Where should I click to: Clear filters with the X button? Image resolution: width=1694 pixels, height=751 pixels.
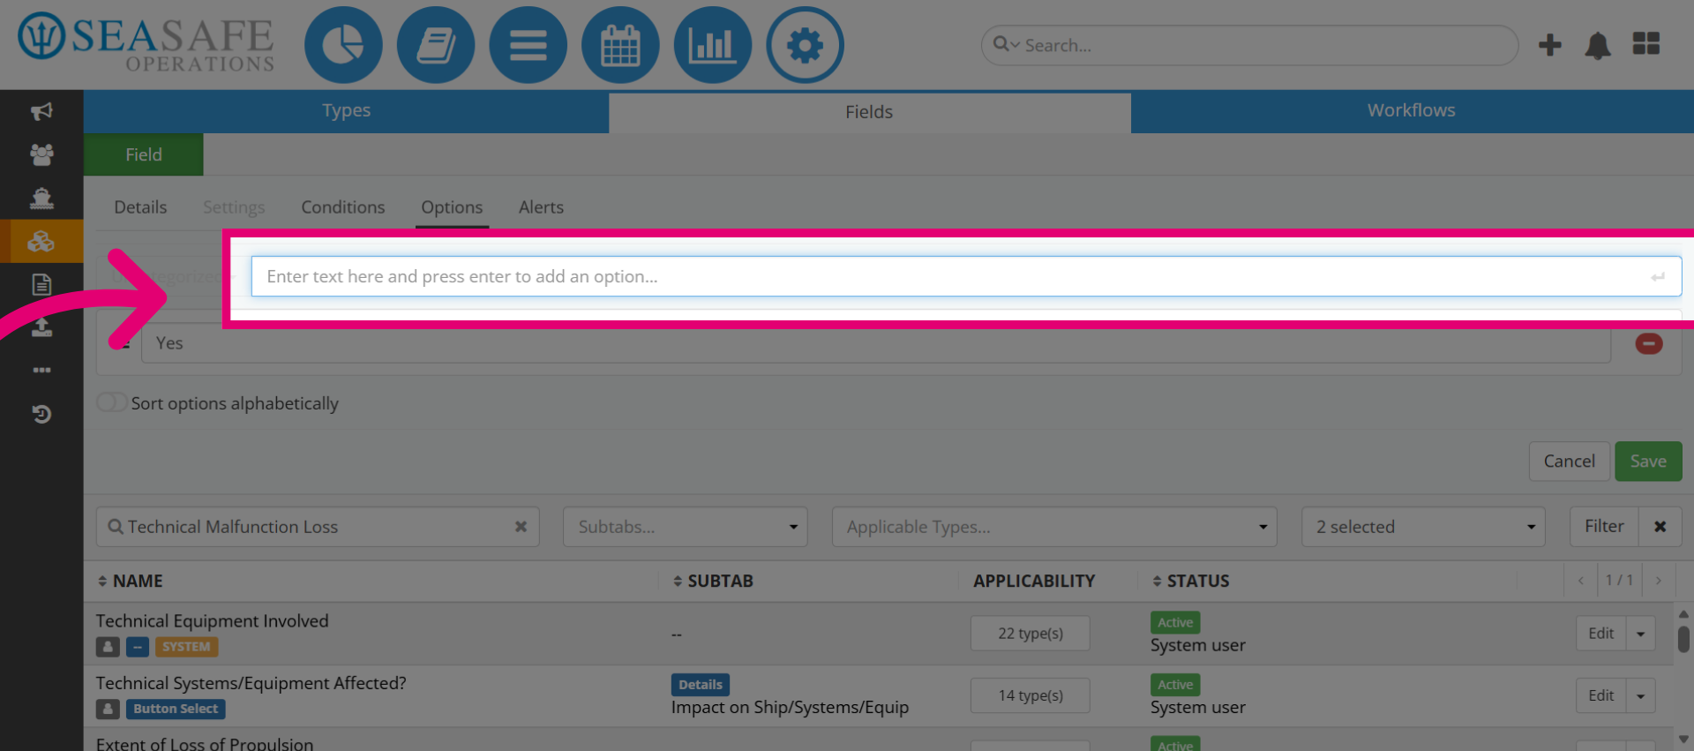coord(1660,527)
